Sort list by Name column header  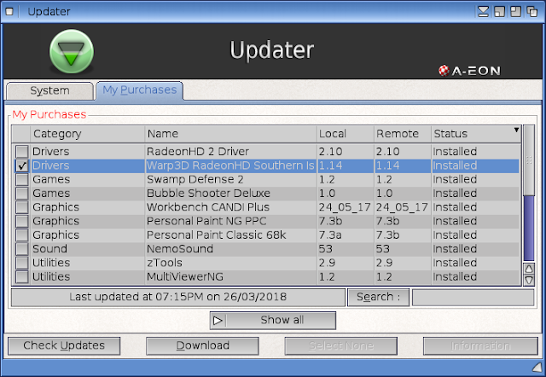coord(230,134)
